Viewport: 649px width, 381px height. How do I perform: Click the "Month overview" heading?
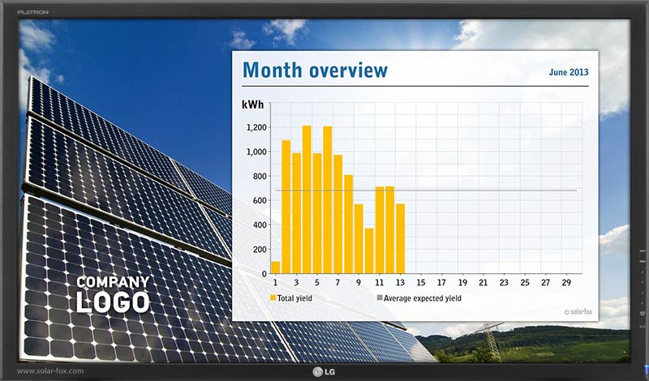315,71
